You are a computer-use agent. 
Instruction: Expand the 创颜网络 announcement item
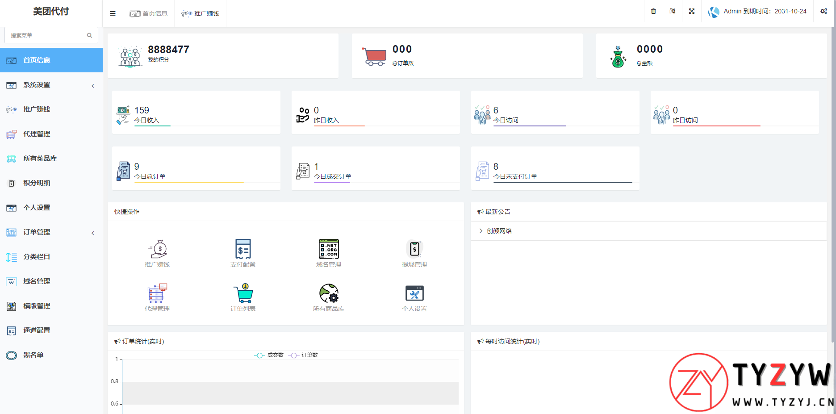click(x=499, y=231)
